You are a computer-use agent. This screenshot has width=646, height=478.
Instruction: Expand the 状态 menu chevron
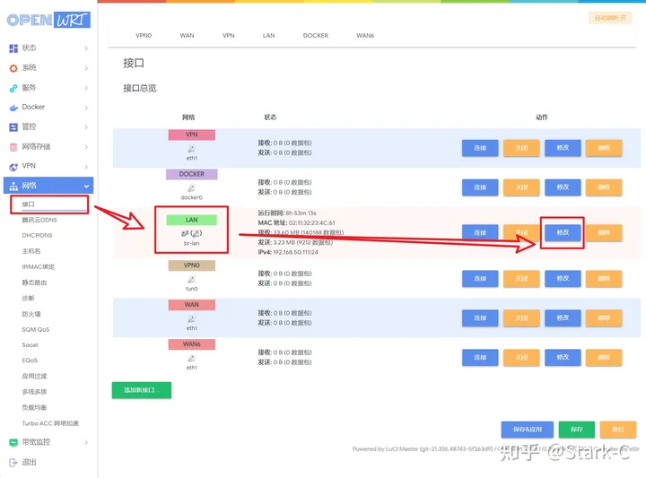[86, 48]
